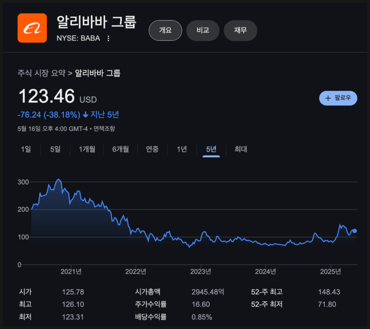
Task: Select the 1일 time range
Action: 26,149
